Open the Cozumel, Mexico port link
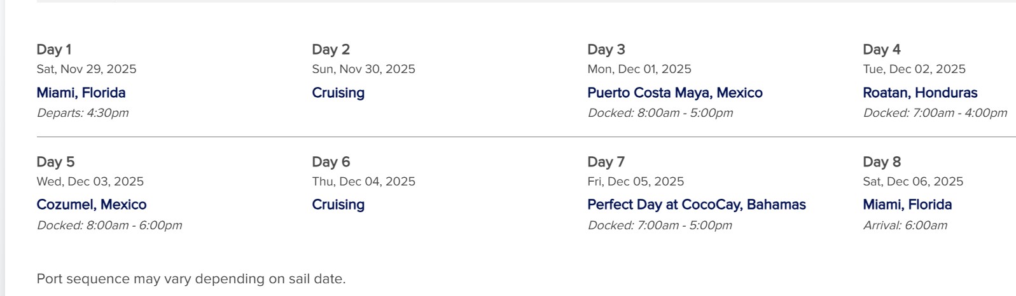1016x296 pixels. click(x=92, y=205)
